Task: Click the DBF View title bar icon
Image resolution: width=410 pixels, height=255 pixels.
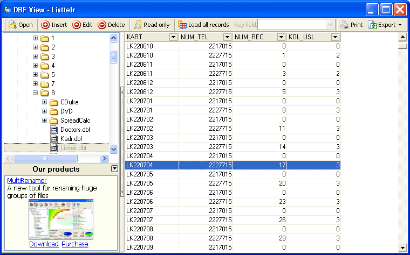Action: 8,10
